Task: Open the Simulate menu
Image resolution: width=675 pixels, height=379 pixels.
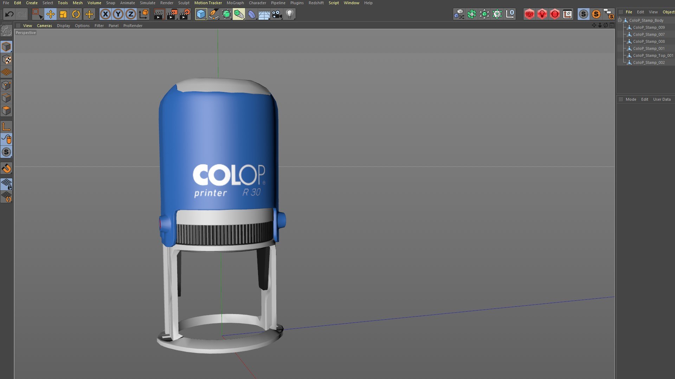Action: [147, 3]
